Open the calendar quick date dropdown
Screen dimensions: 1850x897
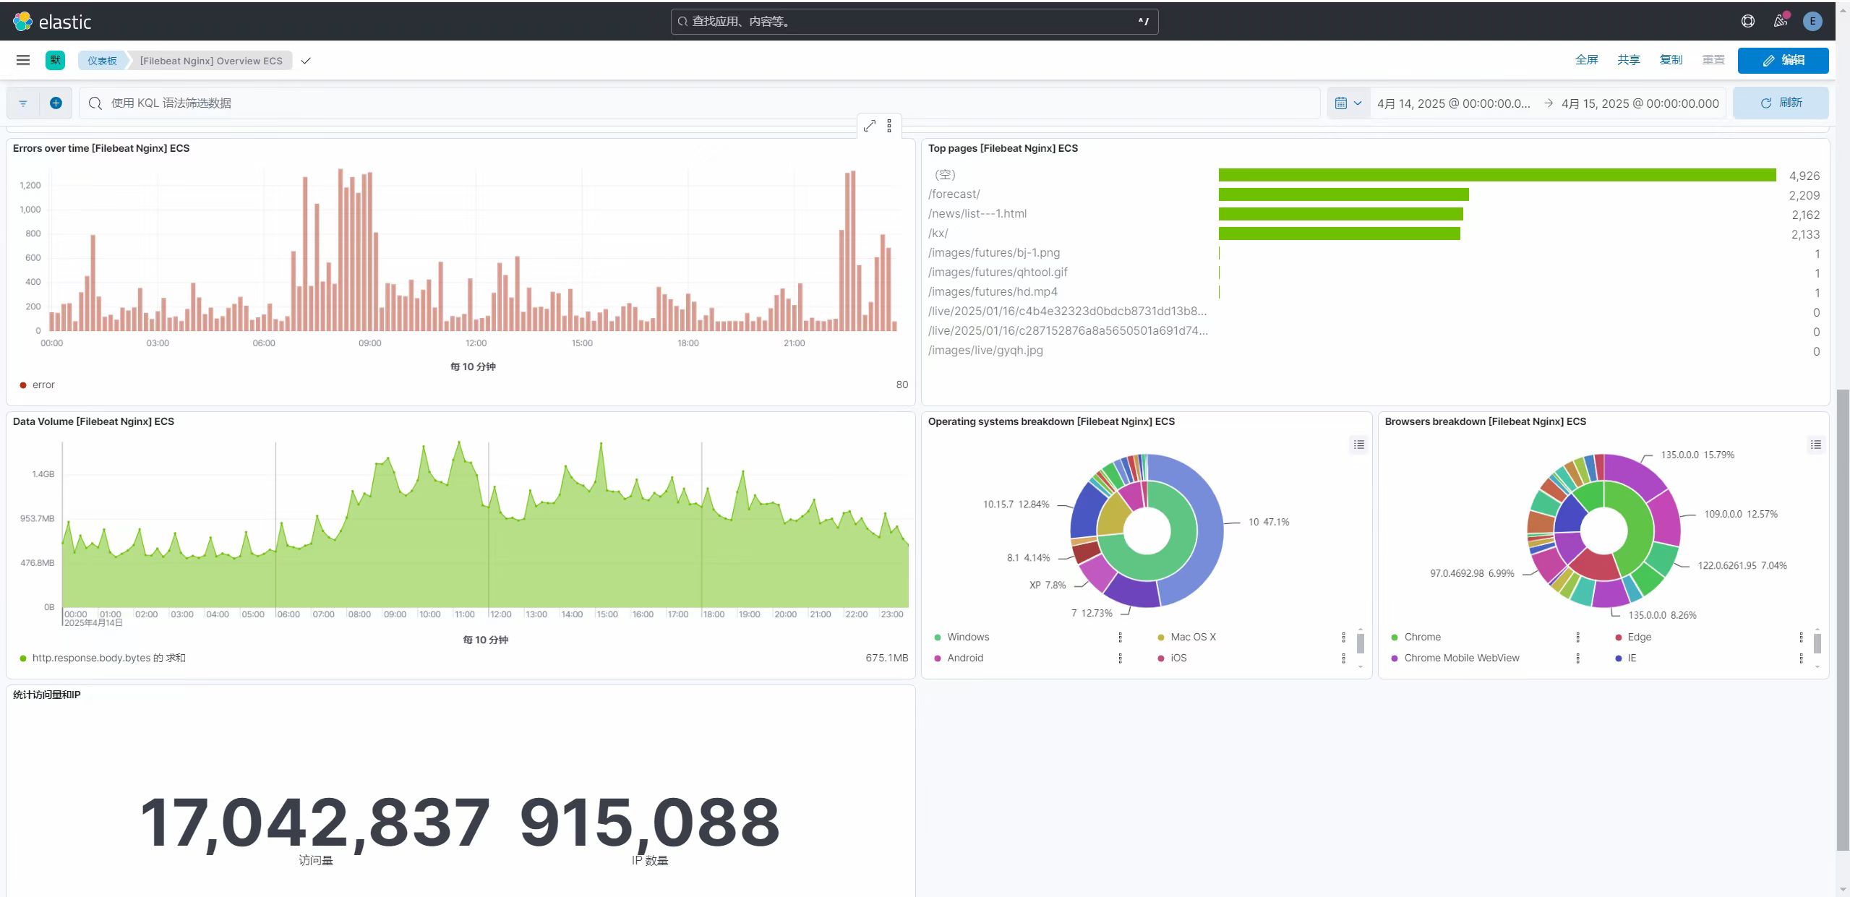click(1348, 103)
